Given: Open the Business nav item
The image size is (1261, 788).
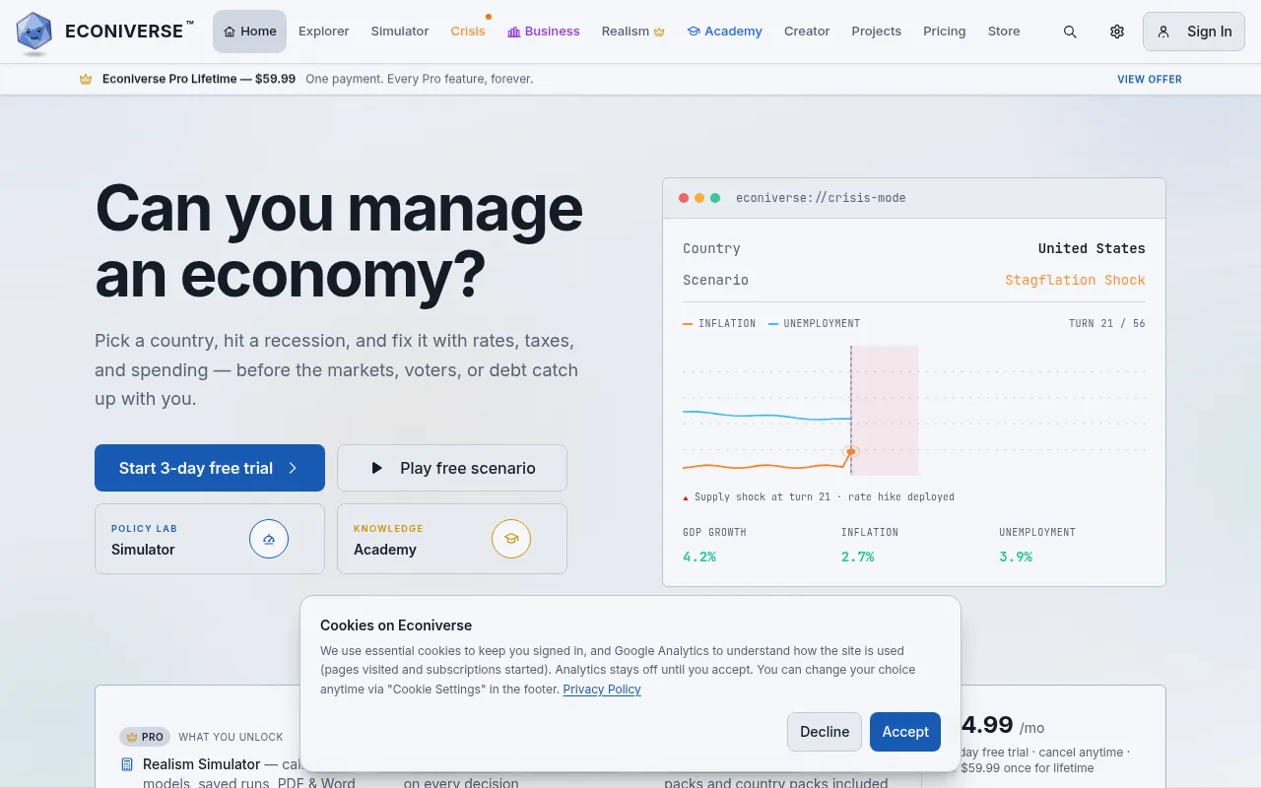Looking at the screenshot, I should point(544,32).
